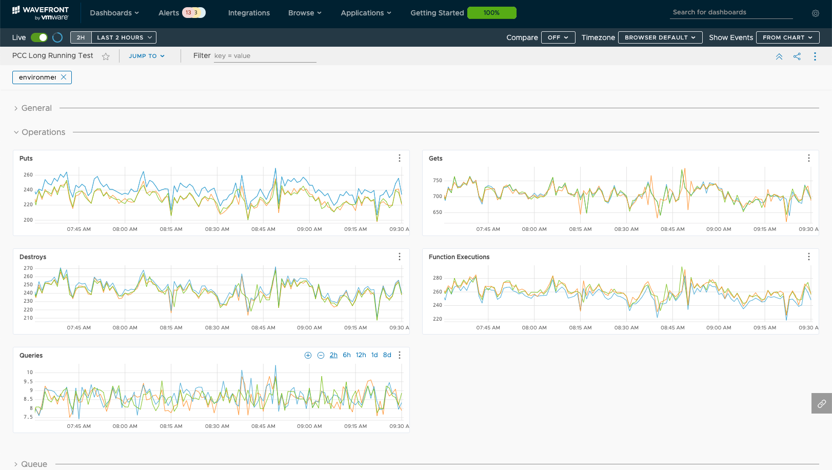The image size is (832, 470).
Task: Collapse all sections with double-chevron icon
Action: click(x=779, y=56)
